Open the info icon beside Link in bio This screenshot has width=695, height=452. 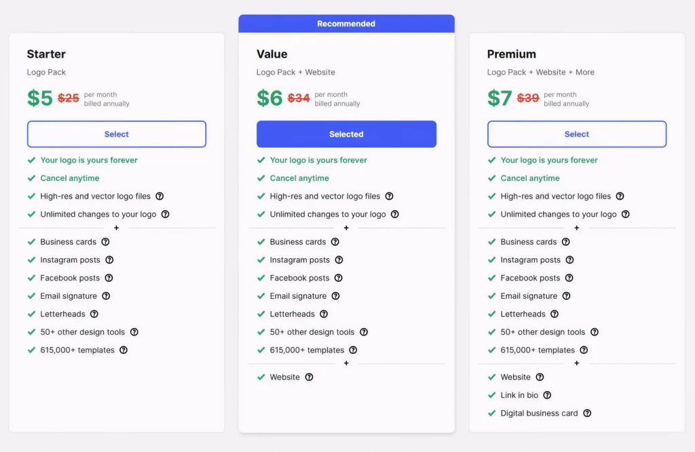tap(547, 395)
